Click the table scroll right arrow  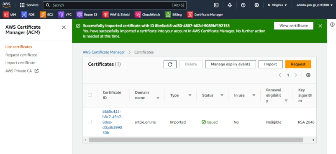313,140
